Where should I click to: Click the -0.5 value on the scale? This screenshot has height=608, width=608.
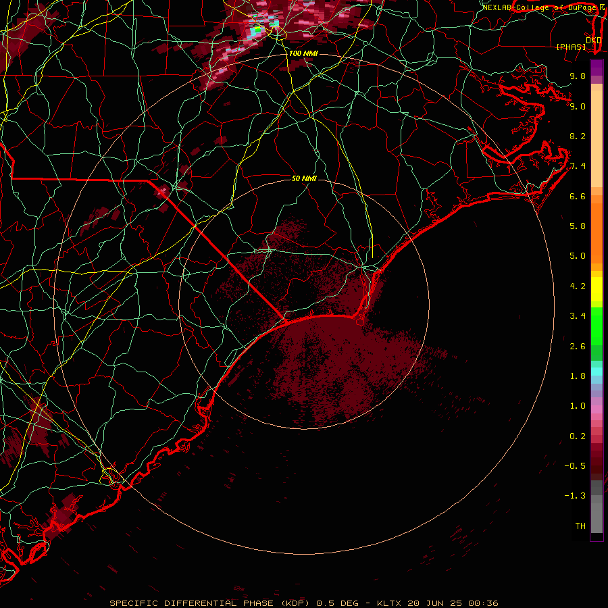(x=575, y=466)
